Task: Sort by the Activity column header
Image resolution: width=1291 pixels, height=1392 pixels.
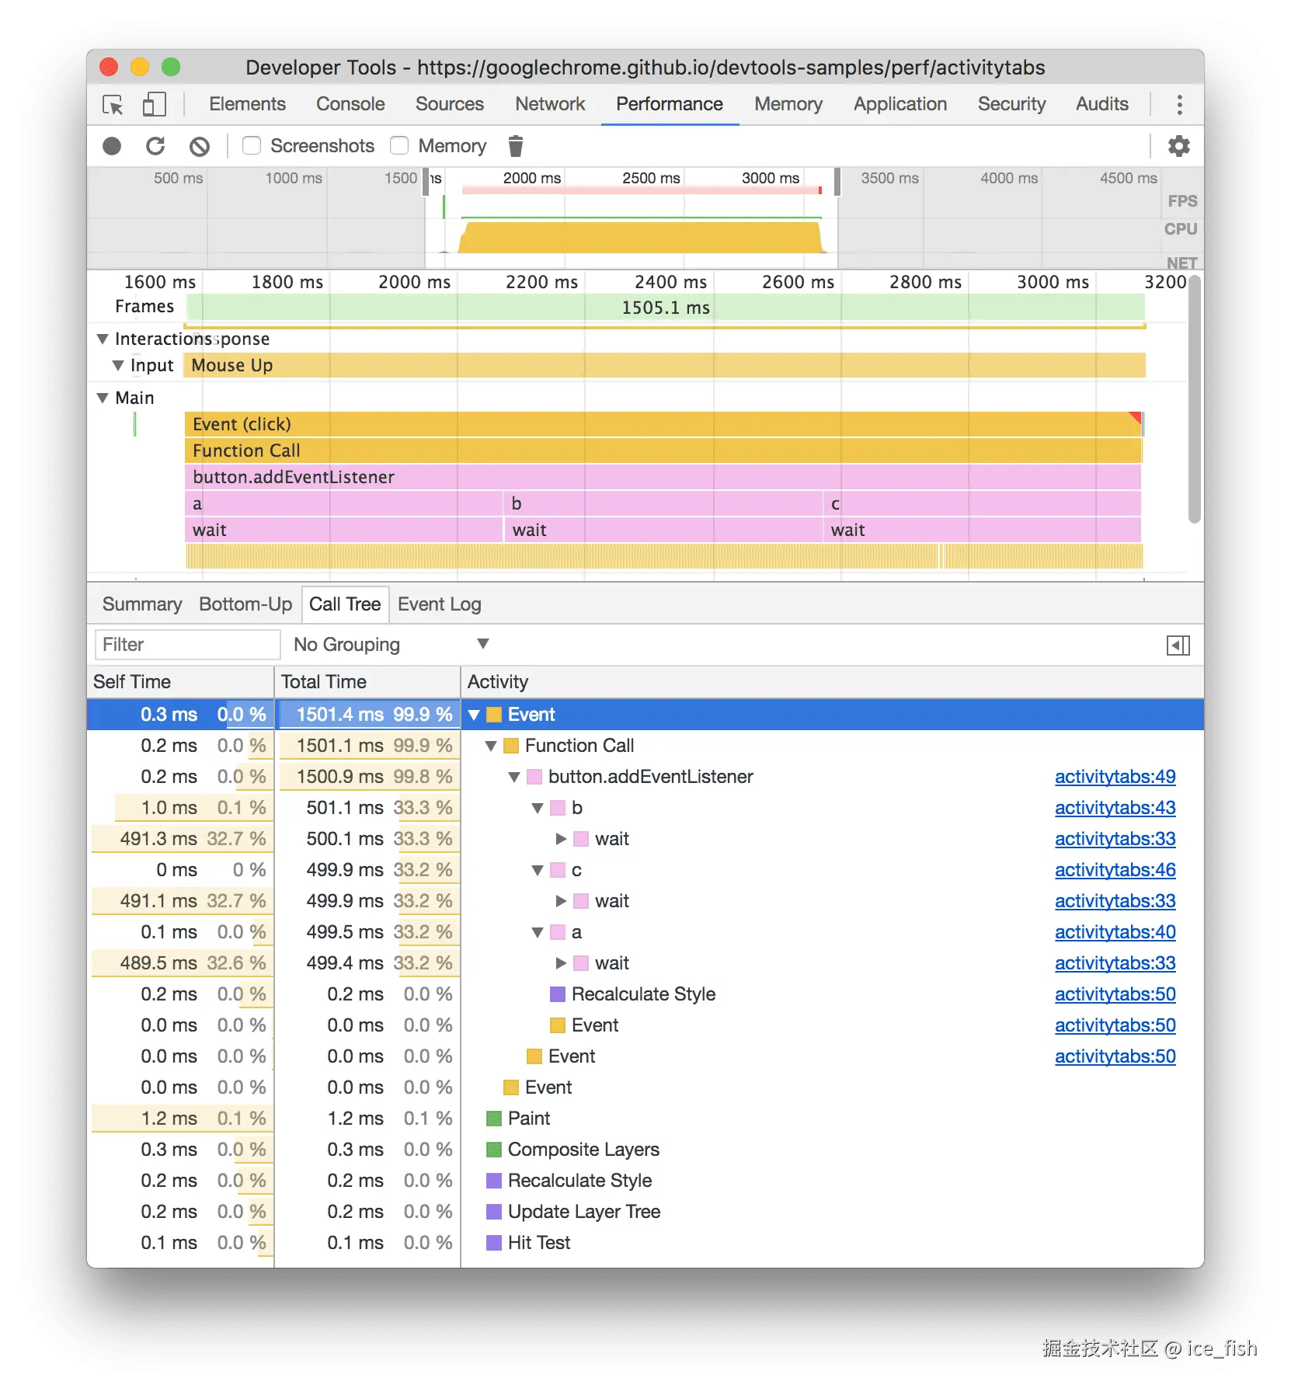Action: 833,682
